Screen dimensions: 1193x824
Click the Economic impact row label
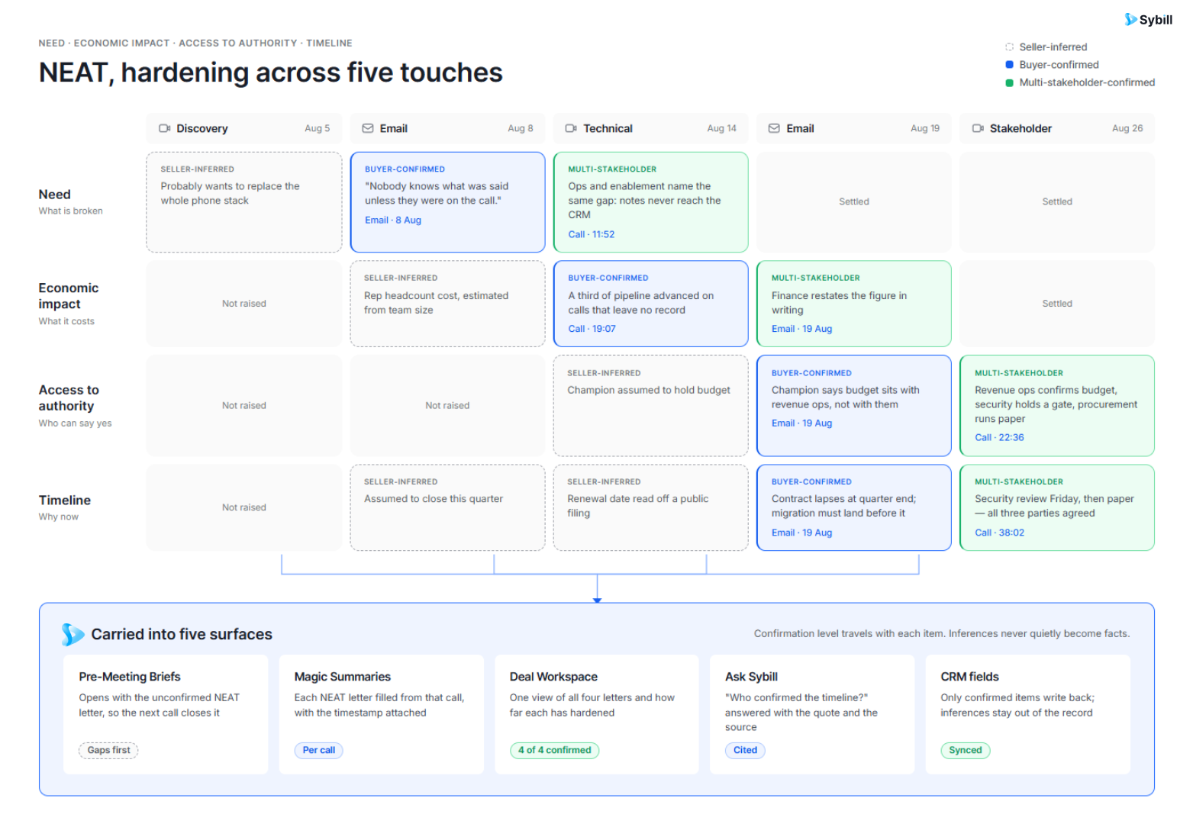coord(69,296)
